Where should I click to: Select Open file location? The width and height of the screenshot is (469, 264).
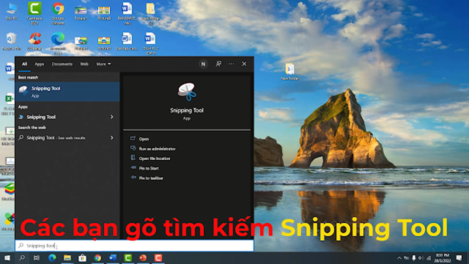[154, 158]
